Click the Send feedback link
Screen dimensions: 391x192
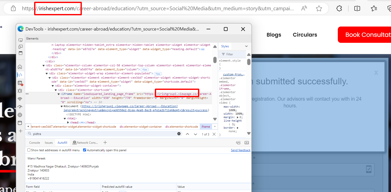[x=240, y=150]
